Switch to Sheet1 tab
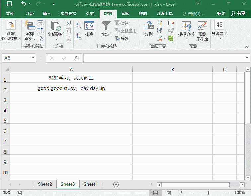Screen dimensions: 251x196 91,184
